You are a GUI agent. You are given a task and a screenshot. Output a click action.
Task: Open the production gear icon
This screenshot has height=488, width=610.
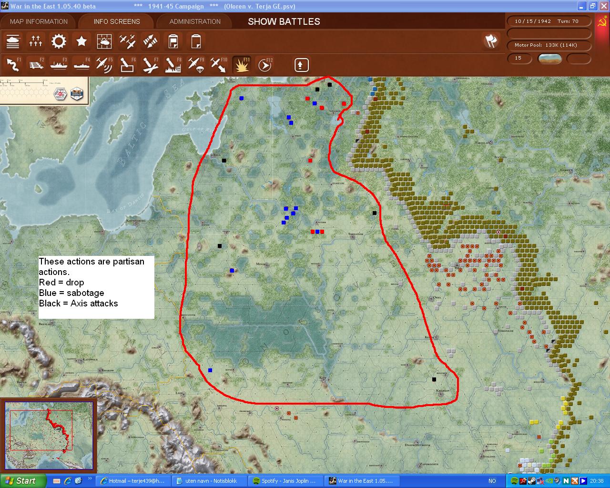tap(59, 41)
